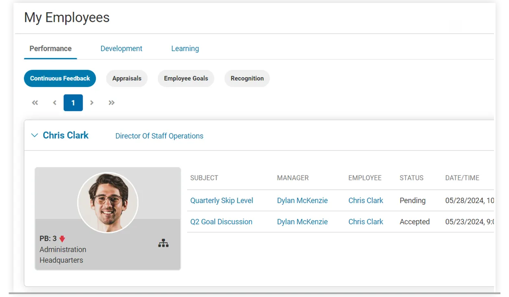Image resolution: width=509 pixels, height=297 pixels.
Task: Show the Appraisals view
Action: click(x=127, y=78)
